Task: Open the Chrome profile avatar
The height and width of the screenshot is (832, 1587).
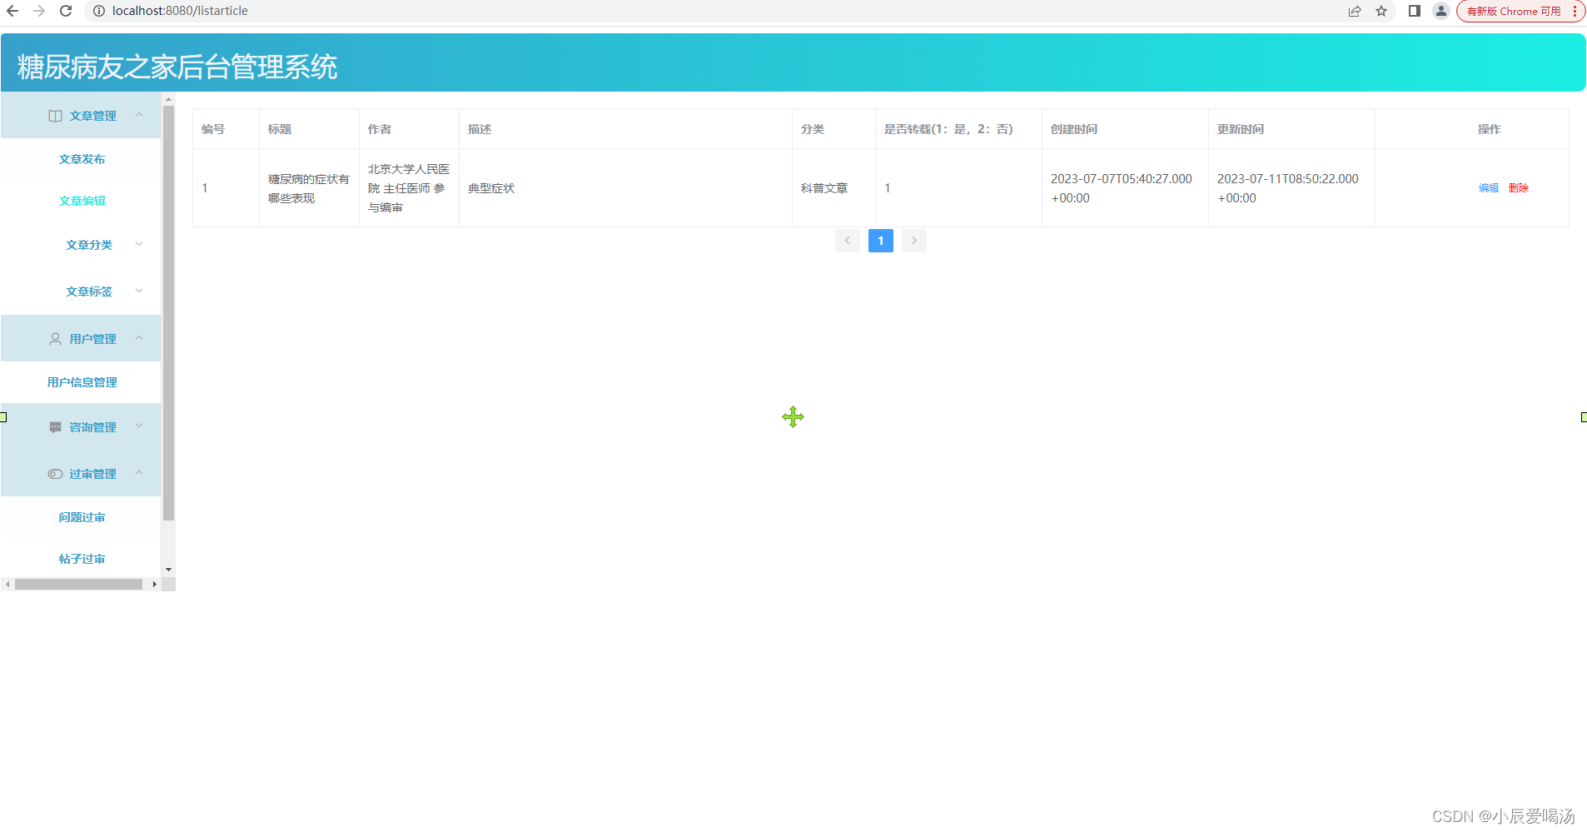Action: point(1441,11)
